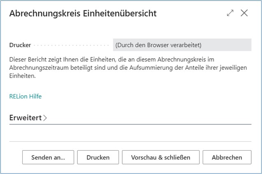
Task: Click empty space left of Senden an...
Action: (15, 157)
